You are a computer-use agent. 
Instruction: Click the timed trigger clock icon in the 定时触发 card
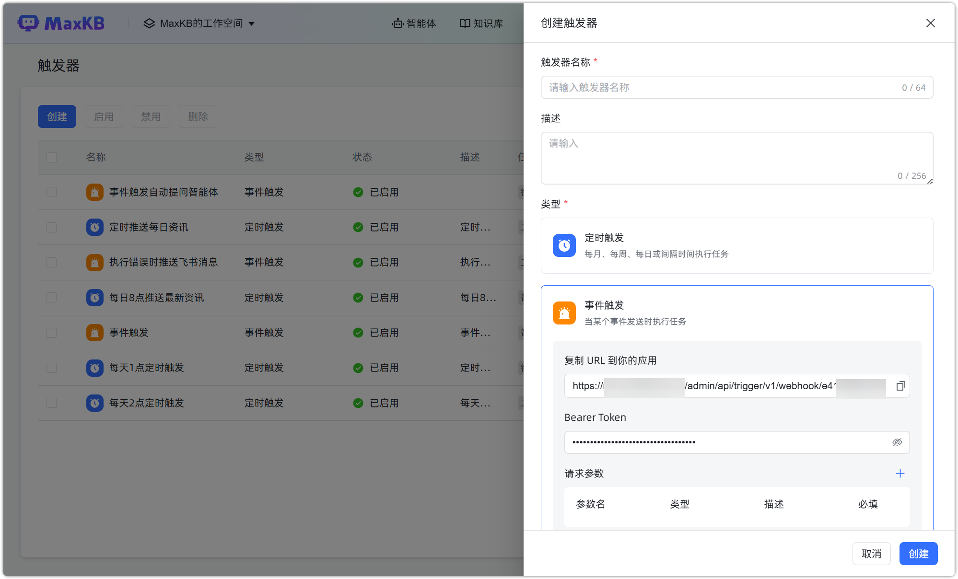564,245
